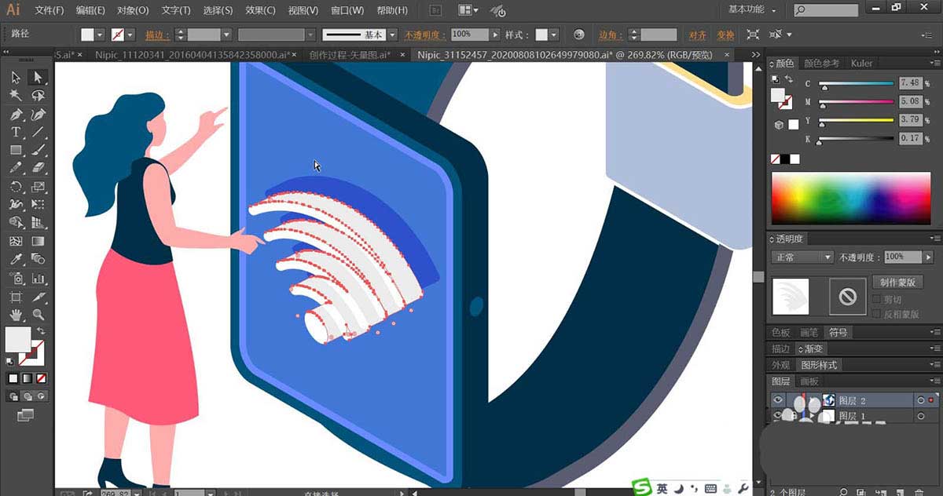The width and height of the screenshot is (943, 496).
Task: Select the Magic Wand tool
Action: [16, 95]
